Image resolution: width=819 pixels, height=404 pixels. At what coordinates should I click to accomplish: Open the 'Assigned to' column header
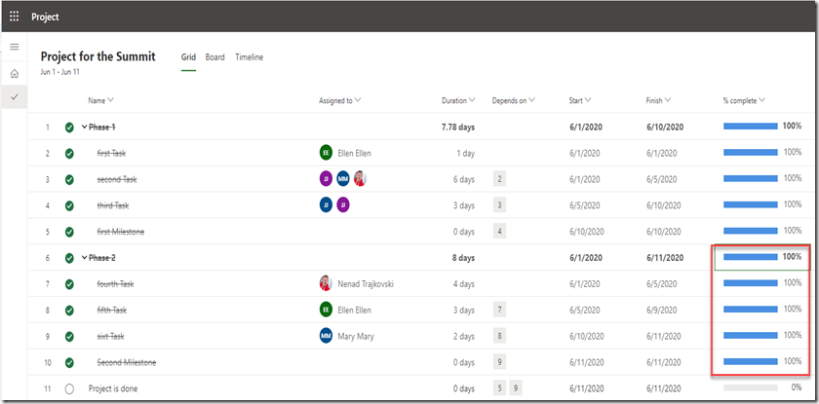pos(340,100)
